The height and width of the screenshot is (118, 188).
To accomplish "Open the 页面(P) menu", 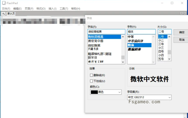I will click(29, 9).
